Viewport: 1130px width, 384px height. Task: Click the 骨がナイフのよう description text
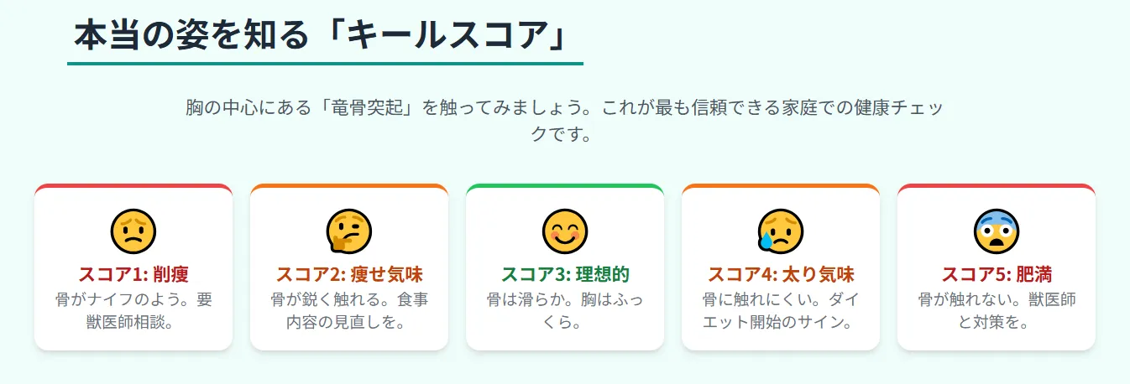tap(133, 311)
